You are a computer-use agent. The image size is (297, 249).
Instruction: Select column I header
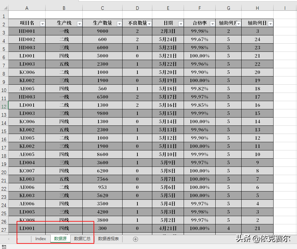coord(285,8)
